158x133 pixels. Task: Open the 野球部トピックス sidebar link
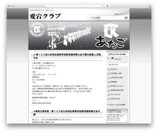click(x=117, y=86)
